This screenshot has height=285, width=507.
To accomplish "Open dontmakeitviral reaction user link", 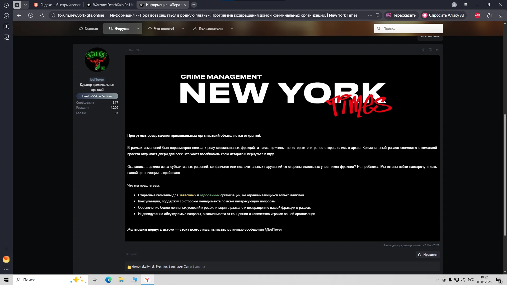I will (143, 267).
